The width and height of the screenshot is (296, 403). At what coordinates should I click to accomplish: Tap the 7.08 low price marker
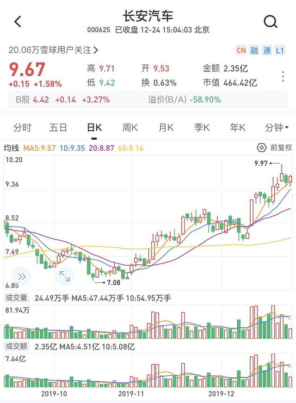pos(113,283)
